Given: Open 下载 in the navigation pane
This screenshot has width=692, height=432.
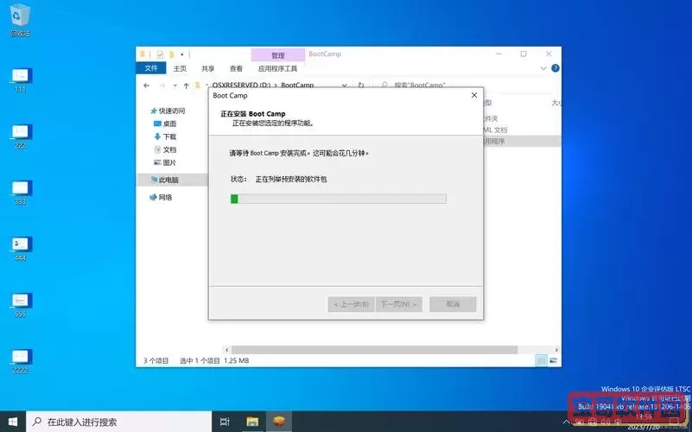Looking at the screenshot, I should (165, 137).
